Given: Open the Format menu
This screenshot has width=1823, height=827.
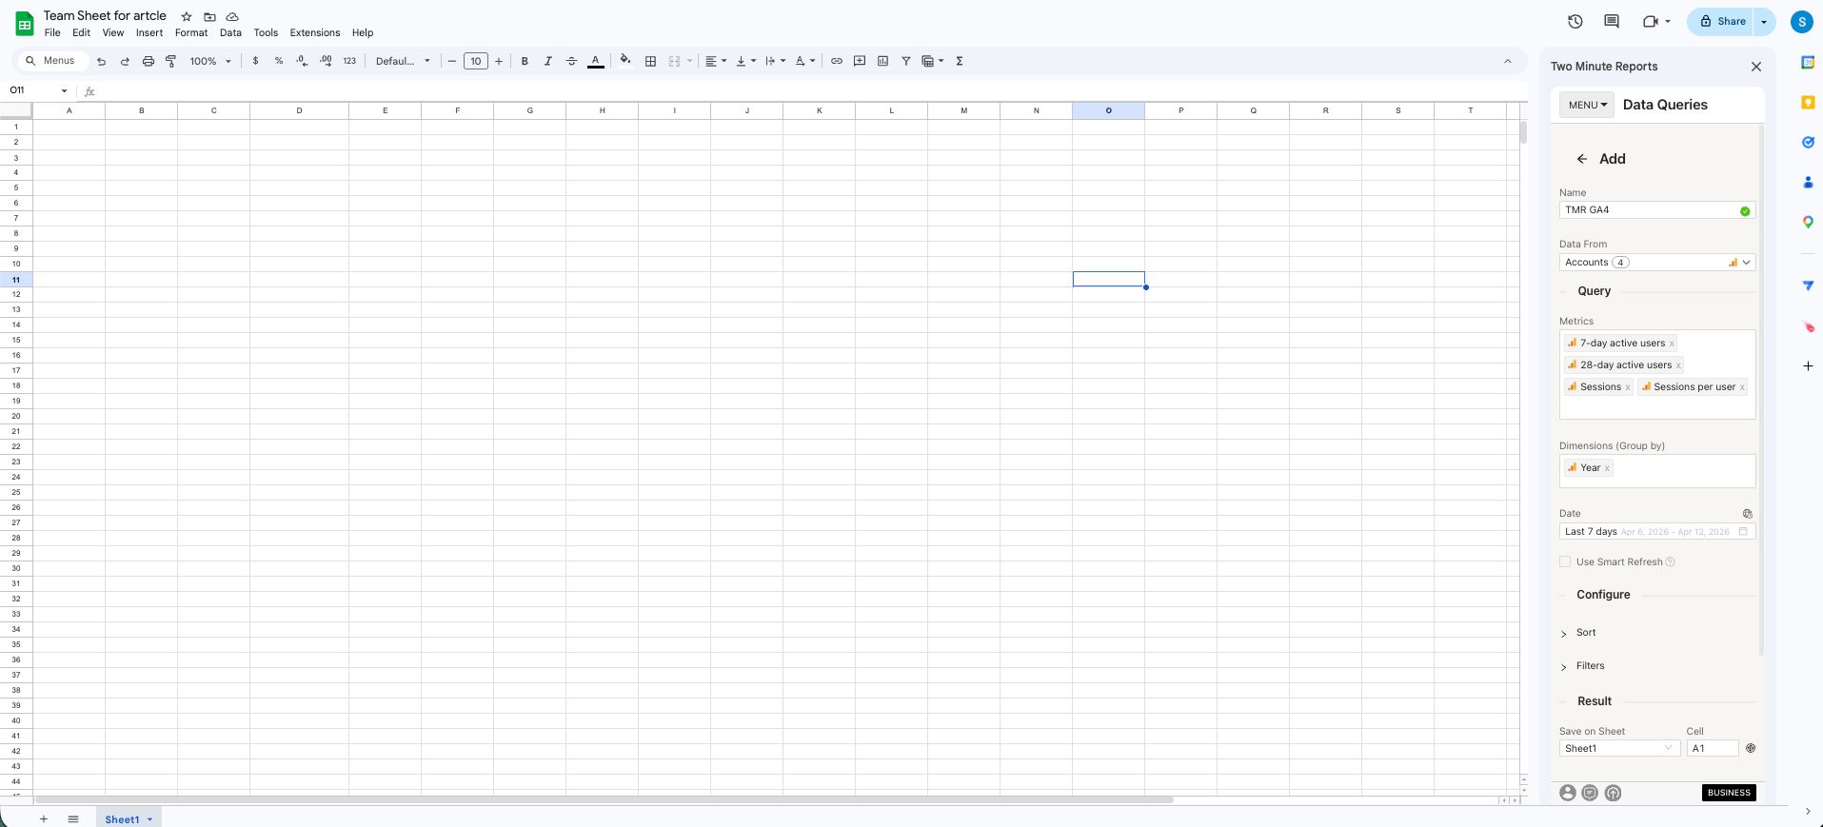Looking at the screenshot, I should click(191, 32).
